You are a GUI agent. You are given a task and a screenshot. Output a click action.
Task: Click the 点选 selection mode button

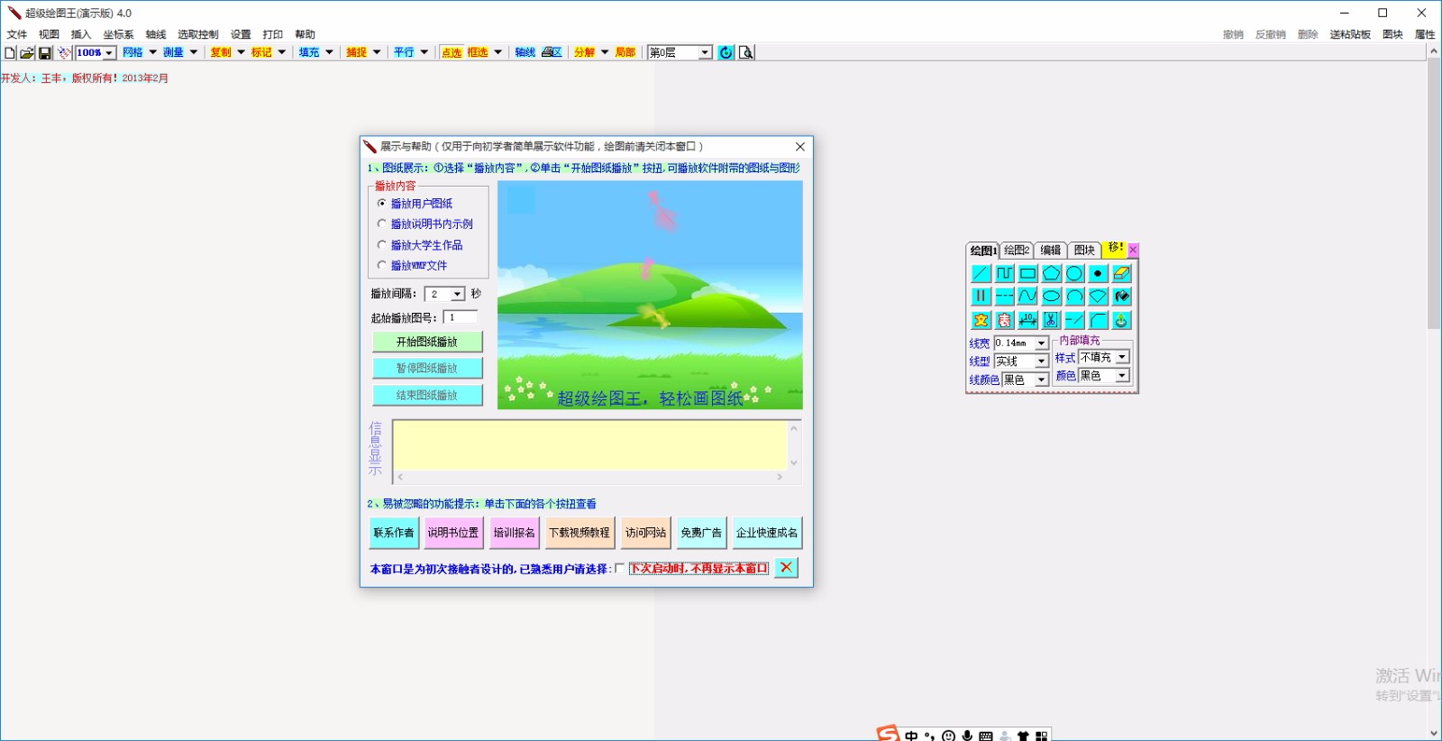[452, 52]
